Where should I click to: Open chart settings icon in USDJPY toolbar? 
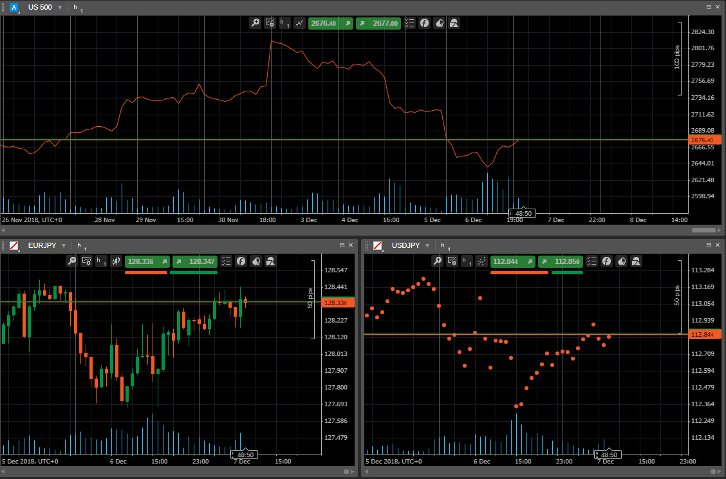tap(452, 261)
